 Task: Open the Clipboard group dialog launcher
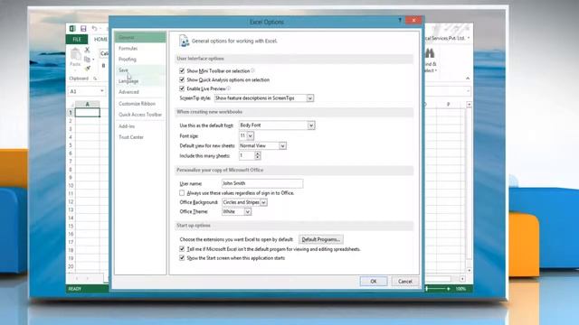95,79
